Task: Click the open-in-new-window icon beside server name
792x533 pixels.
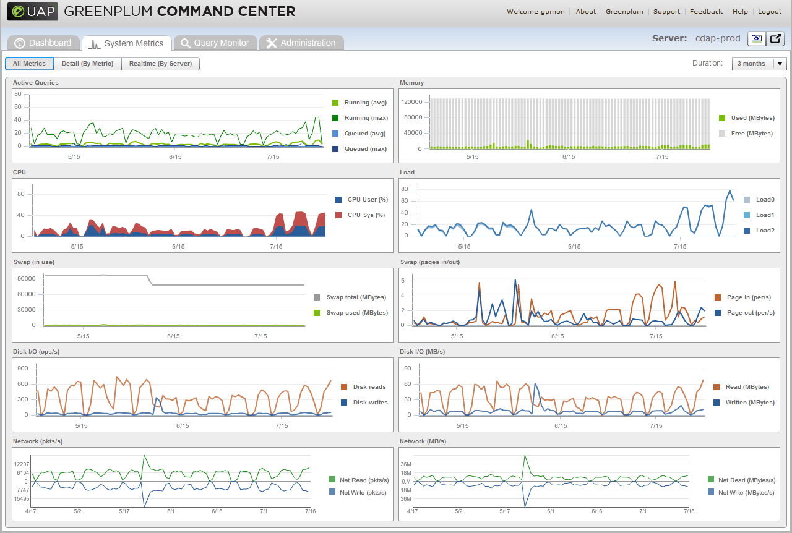Action: (x=776, y=38)
